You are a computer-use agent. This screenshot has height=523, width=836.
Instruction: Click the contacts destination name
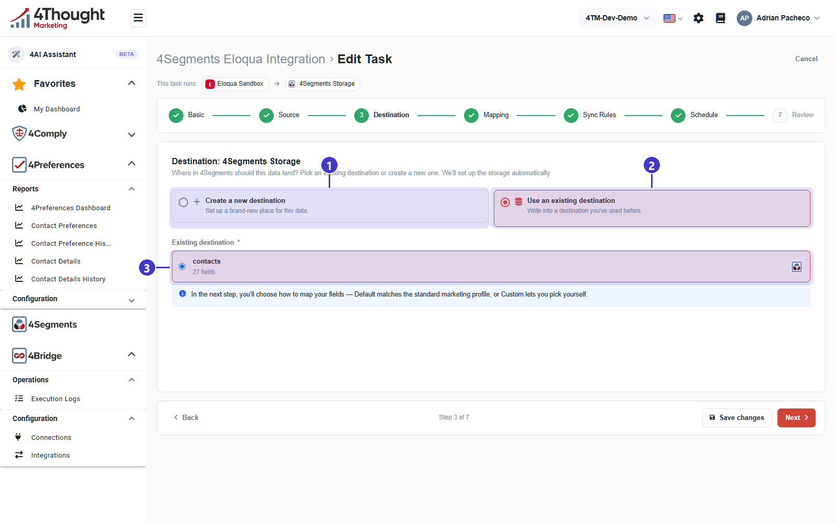(x=206, y=261)
